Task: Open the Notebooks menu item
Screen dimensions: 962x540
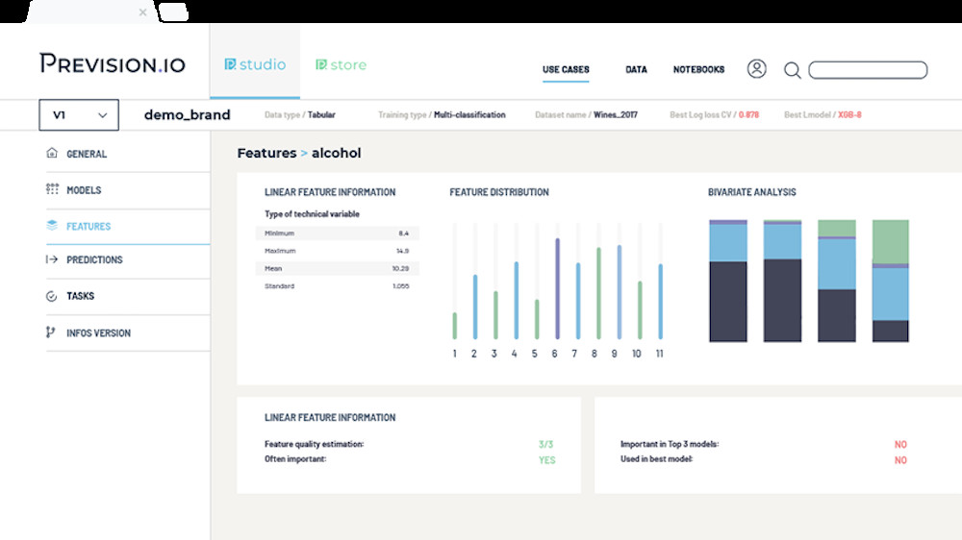Action: pos(698,70)
